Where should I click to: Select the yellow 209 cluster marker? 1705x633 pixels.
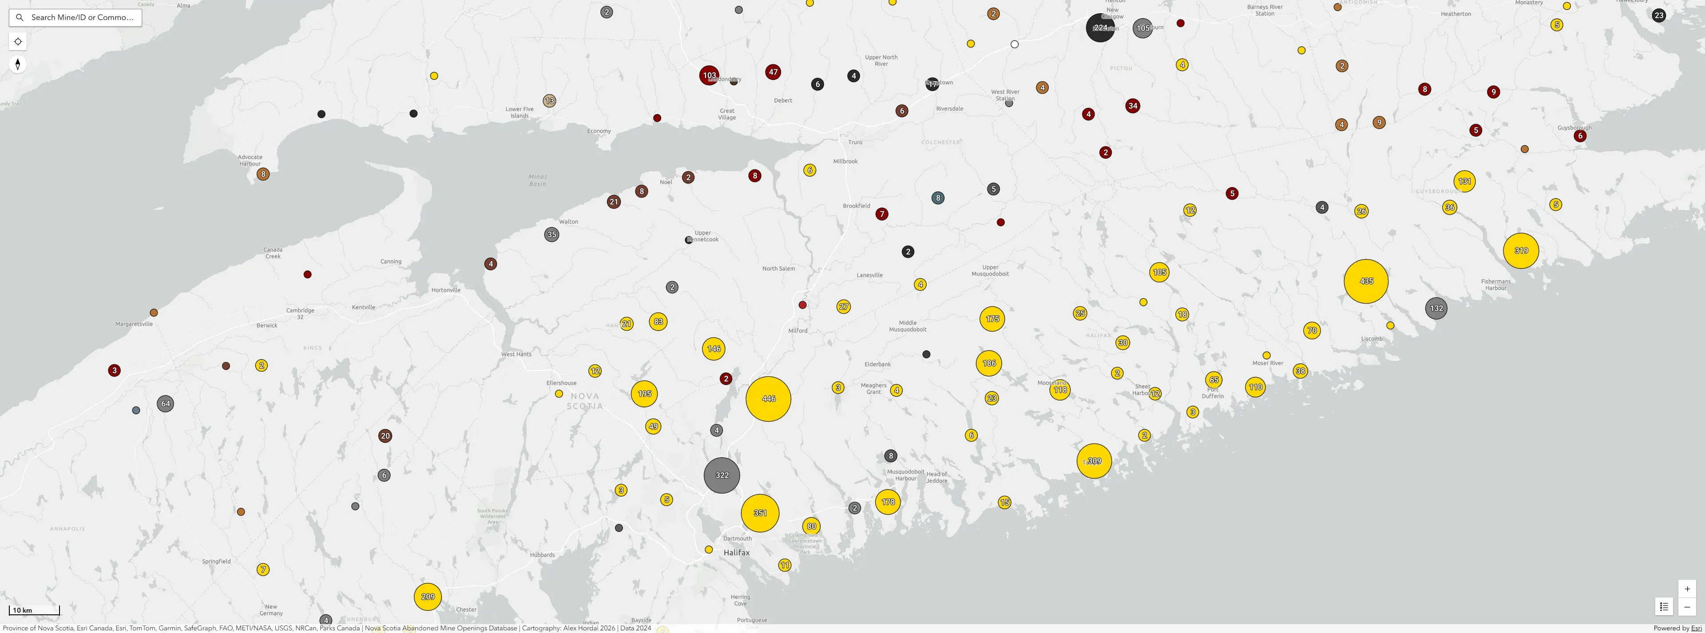(428, 597)
